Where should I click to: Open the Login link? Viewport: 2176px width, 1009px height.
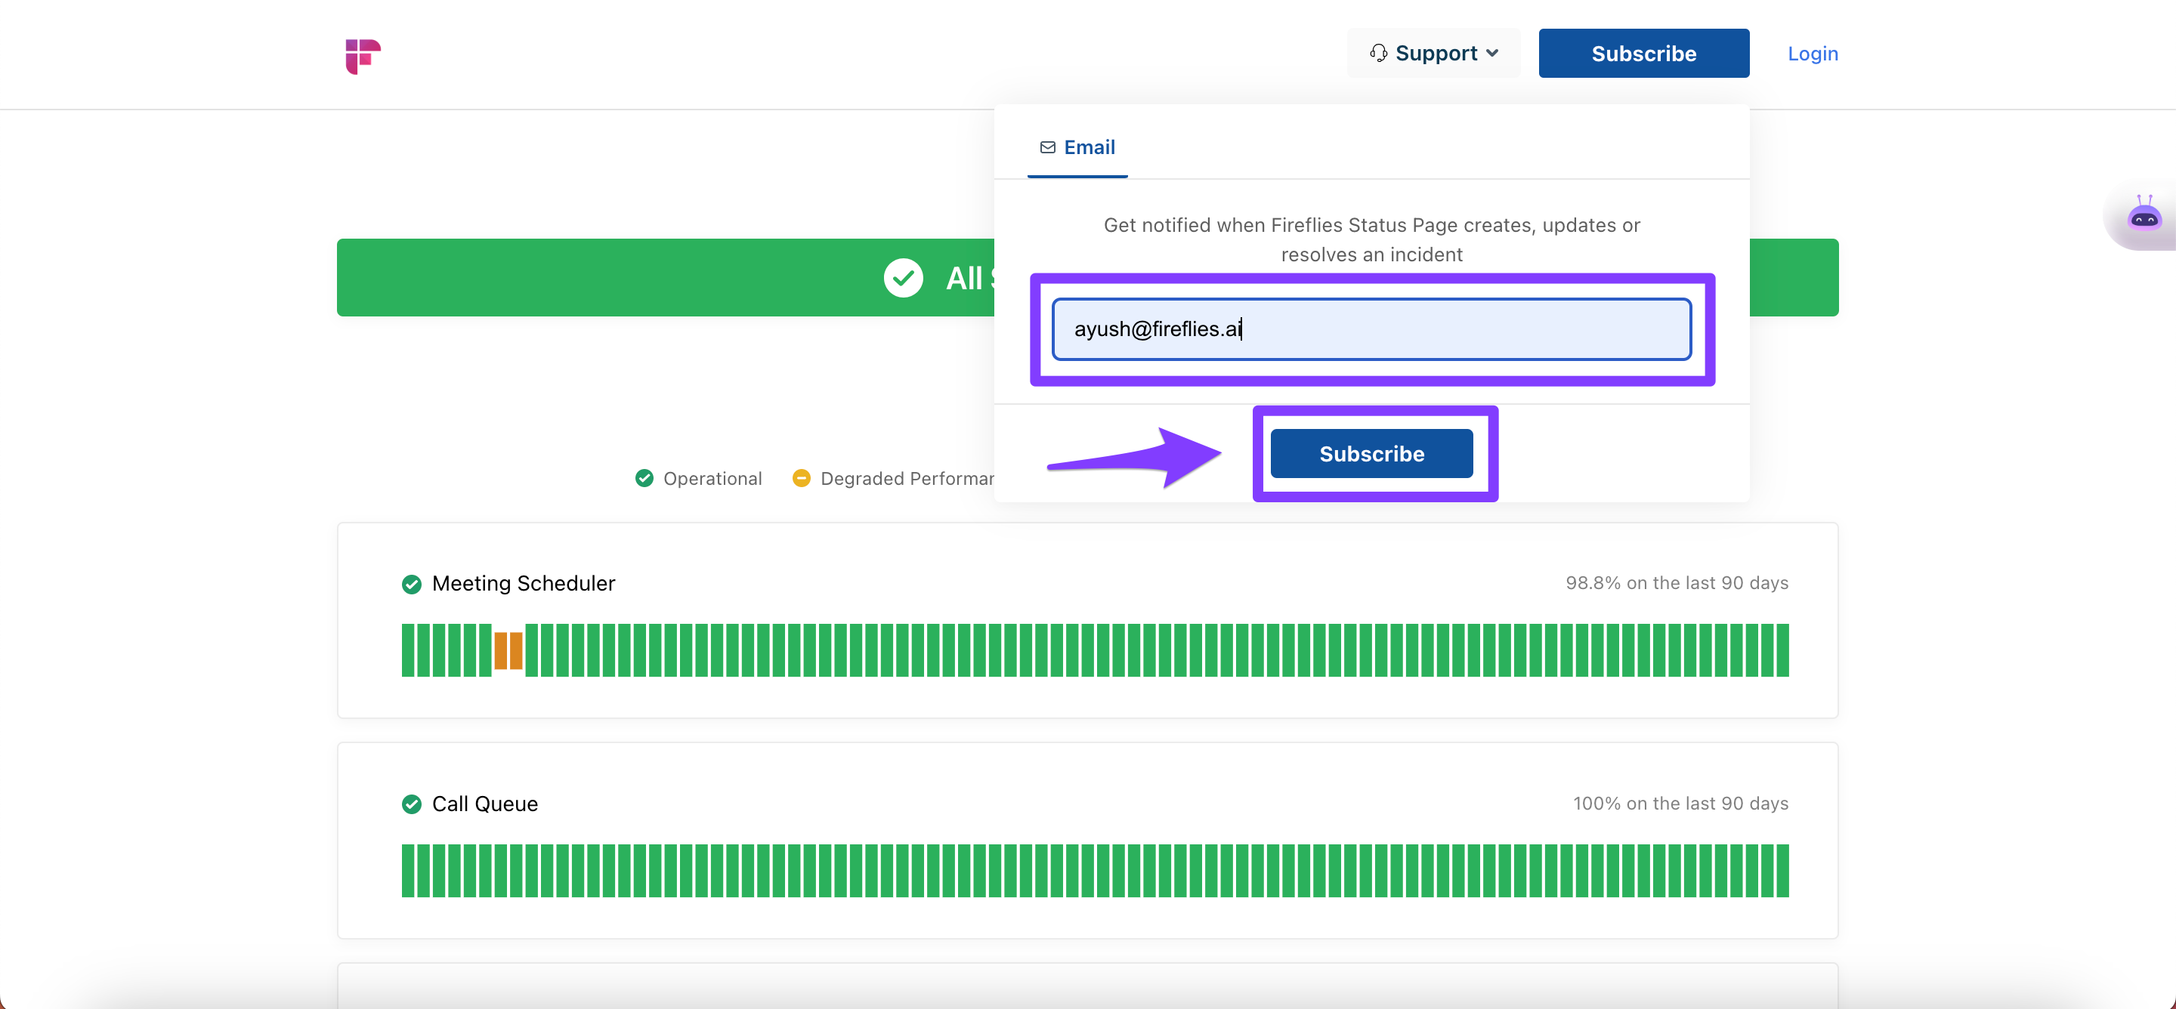[1812, 53]
